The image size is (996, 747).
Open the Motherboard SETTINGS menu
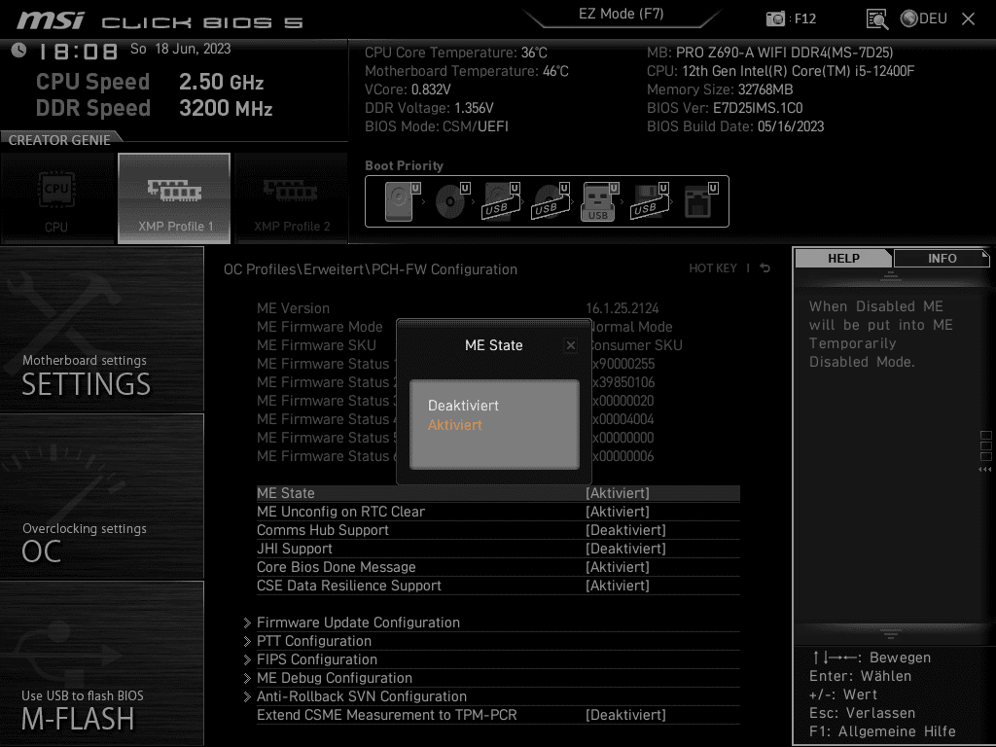[101, 329]
